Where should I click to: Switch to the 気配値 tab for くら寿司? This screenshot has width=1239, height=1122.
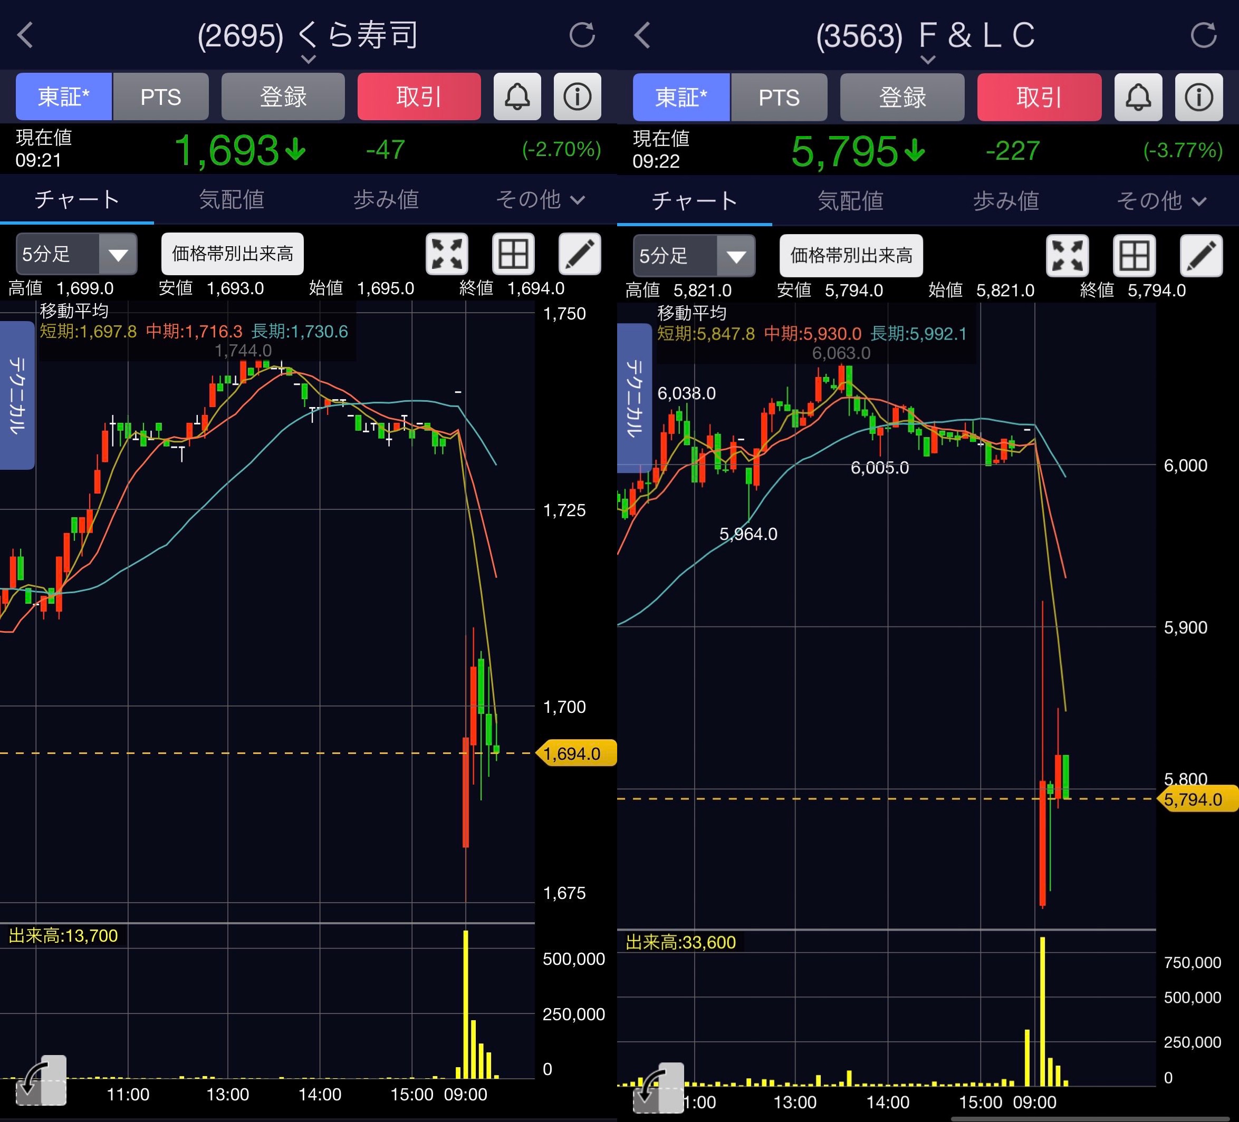pos(232,199)
